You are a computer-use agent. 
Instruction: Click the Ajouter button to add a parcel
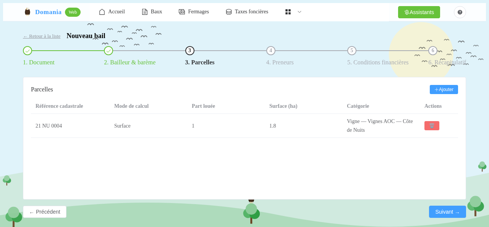pos(444,90)
